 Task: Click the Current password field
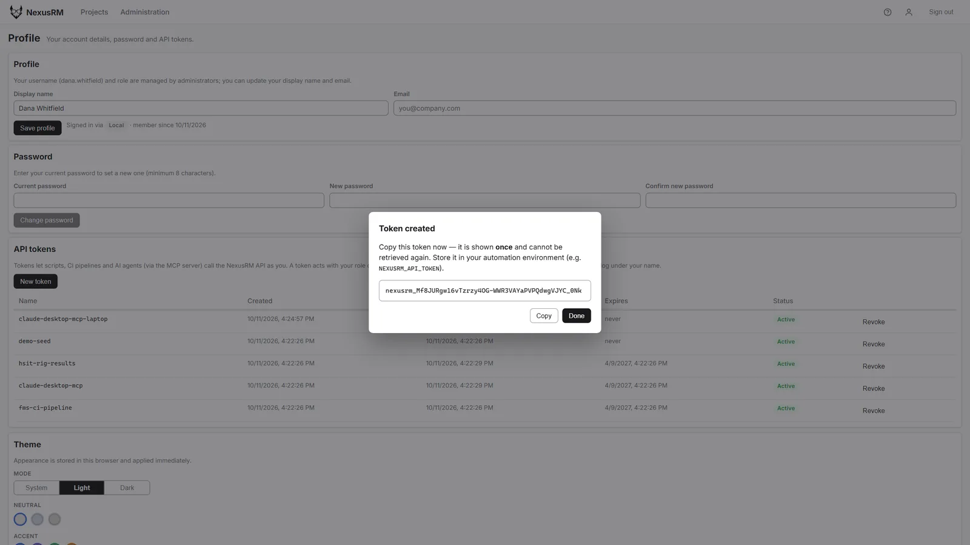(169, 200)
